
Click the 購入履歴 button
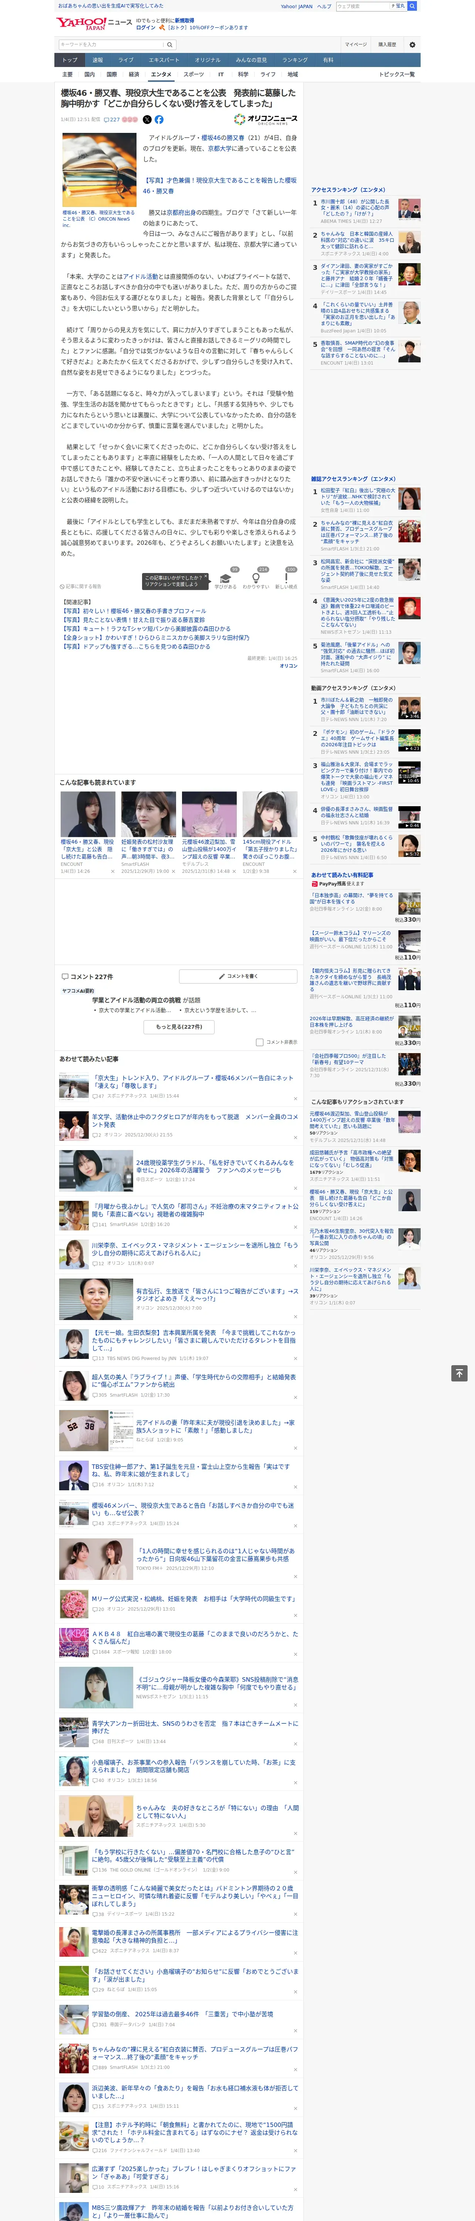tap(387, 45)
